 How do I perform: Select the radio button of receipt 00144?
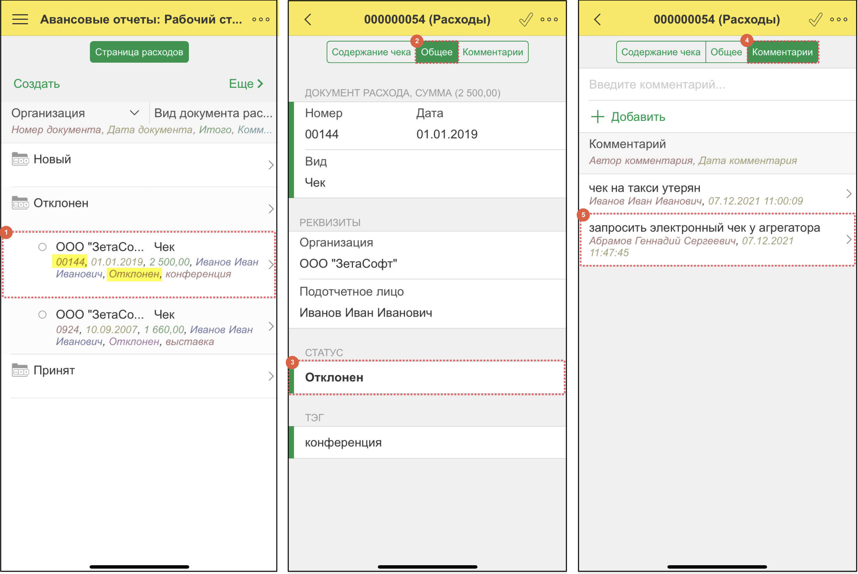coord(42,247)
